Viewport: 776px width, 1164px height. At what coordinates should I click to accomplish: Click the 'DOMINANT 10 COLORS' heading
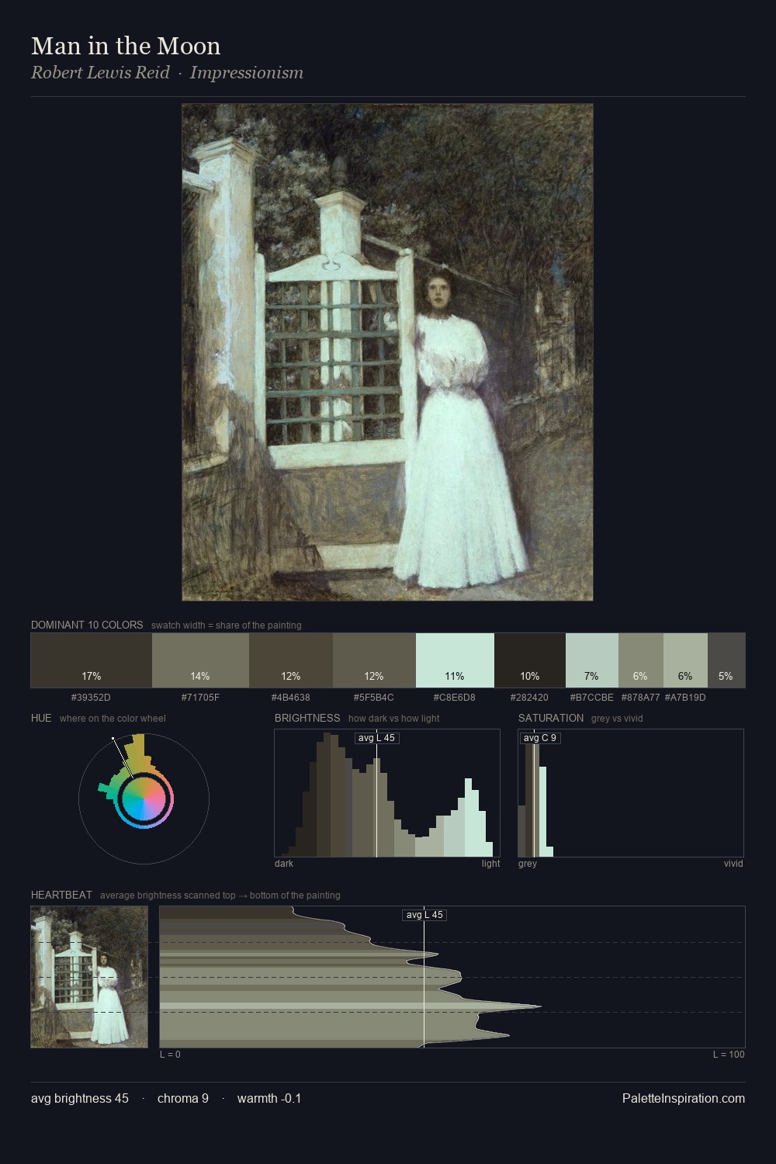(x=87, y=625)
